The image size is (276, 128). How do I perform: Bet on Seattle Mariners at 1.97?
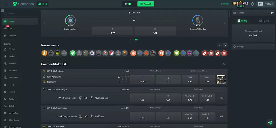coord(113,31)
